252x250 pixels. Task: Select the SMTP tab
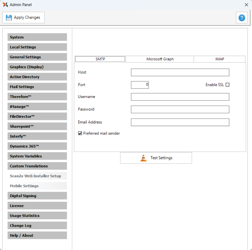[x=100, y=59]
